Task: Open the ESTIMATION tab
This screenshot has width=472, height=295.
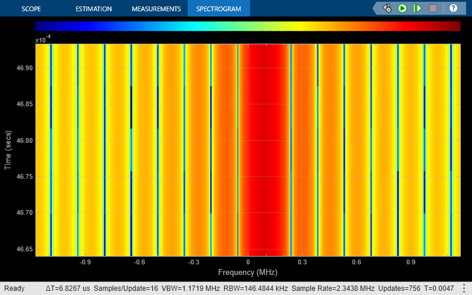Action: pos(94,9)
